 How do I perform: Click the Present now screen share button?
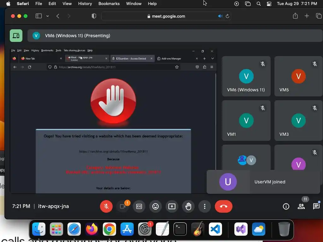[172, 206]
